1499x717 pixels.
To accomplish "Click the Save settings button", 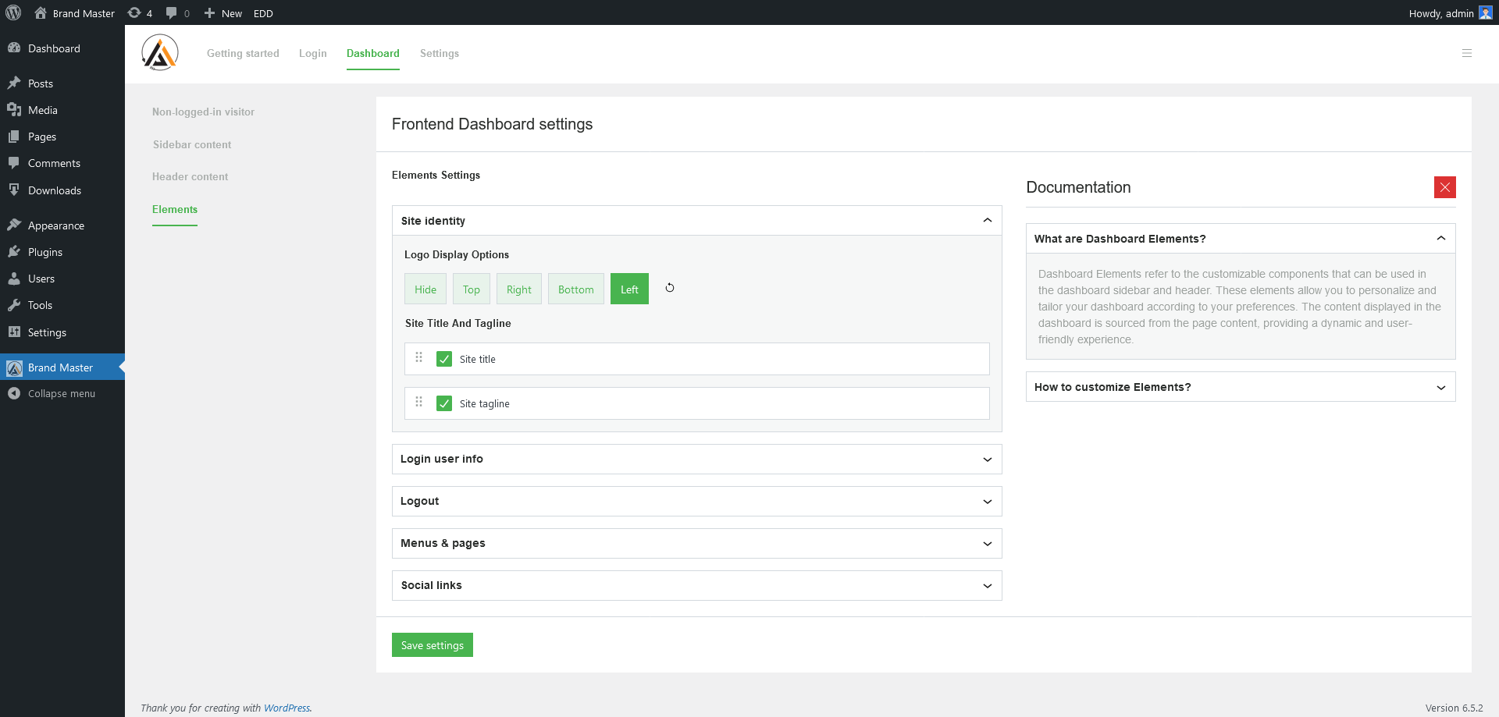I will [432, 644].
